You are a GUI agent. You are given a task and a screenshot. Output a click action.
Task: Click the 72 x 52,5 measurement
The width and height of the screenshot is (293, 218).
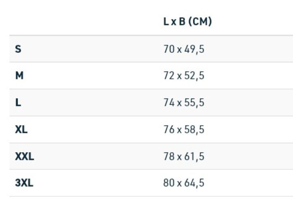click(184, 76)
